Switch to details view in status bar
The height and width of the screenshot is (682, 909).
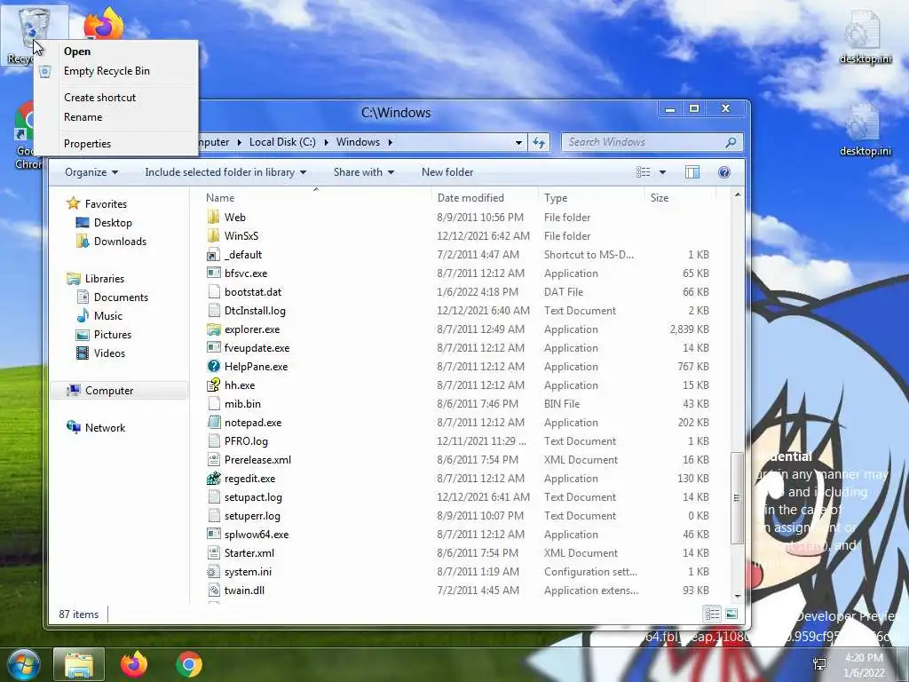point(713,614)
